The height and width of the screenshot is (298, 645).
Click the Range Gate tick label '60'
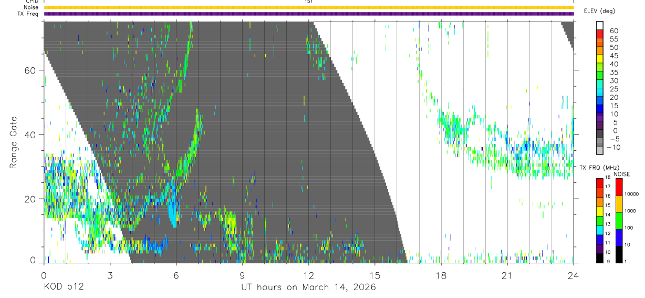(x=30, y=70)
